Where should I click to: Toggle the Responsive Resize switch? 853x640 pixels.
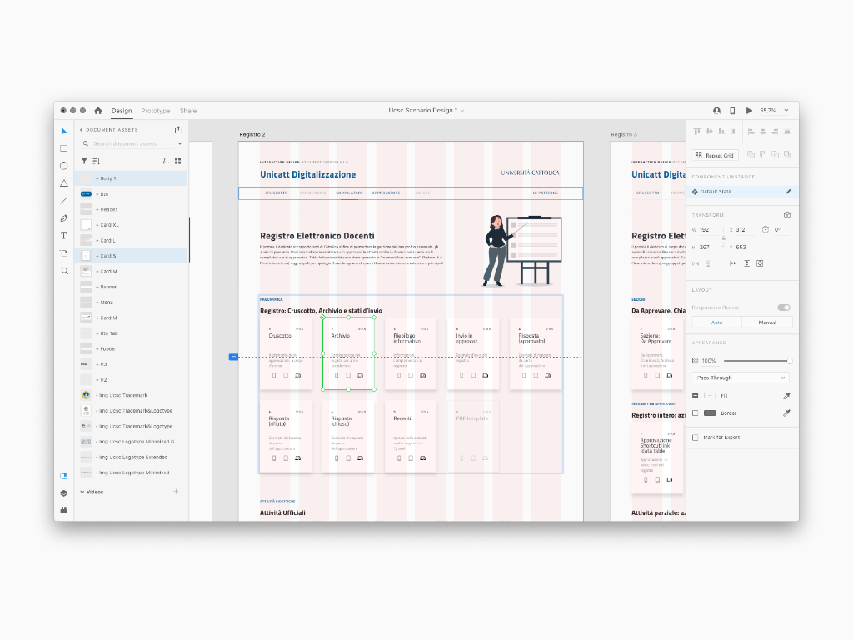point(783,307)
